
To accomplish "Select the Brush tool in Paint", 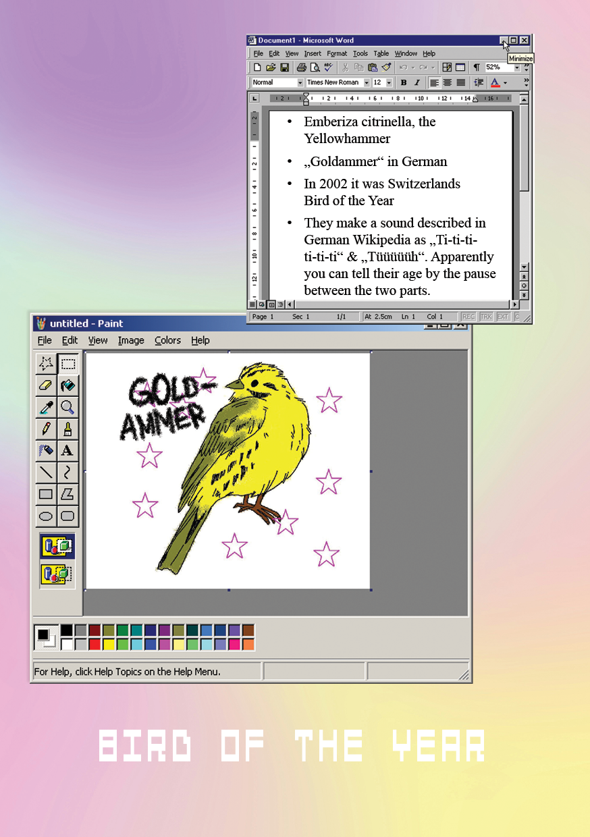I will pyautogui.click(x=68, y=429).
